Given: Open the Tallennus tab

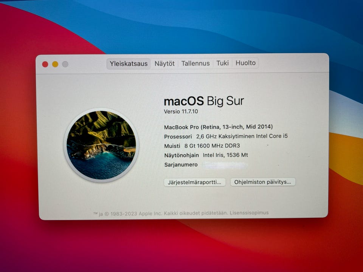Looking at the screenshot, I should pyautogui.click(x=195, y=63).
